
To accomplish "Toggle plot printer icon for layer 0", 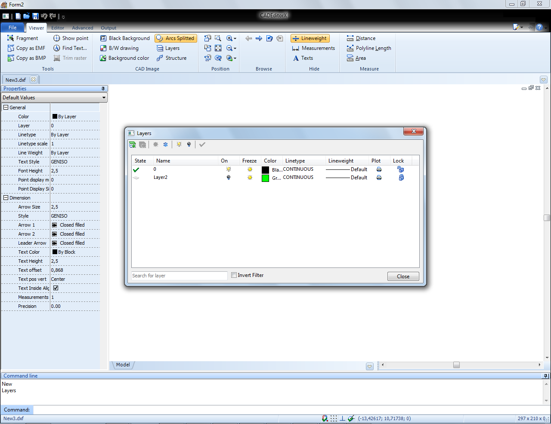I will (x=379, y=169).
